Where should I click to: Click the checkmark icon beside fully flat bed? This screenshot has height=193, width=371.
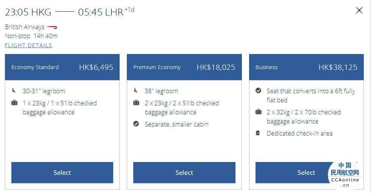click(258, 91)
